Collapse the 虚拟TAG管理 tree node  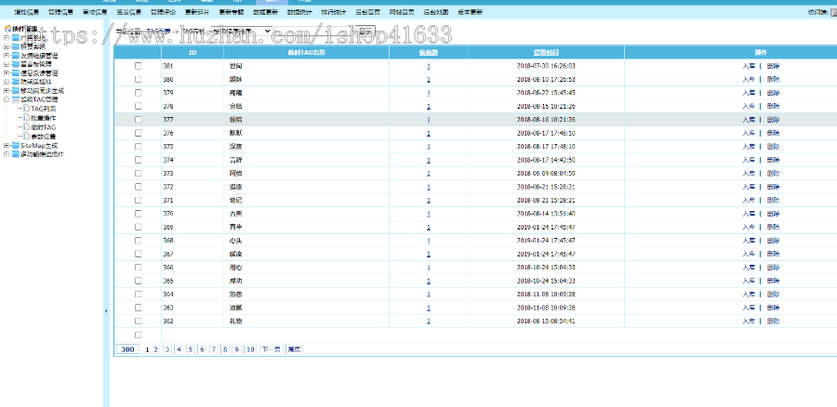click(7, 99)
